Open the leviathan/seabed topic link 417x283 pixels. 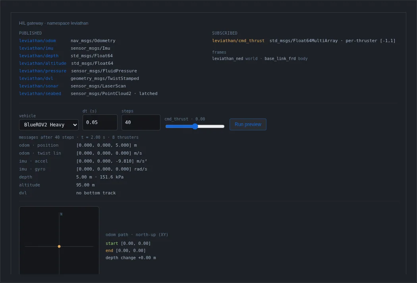click(x=40, y=93)
